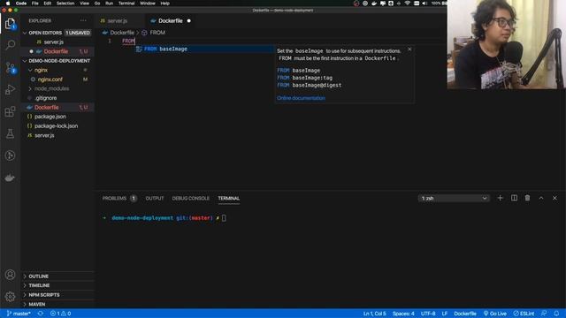Go to line via Ln 1, Col 5
Image resolution: width=566 pixels, height=318 pixels.
pyautogui.click(x=374, y=314)
